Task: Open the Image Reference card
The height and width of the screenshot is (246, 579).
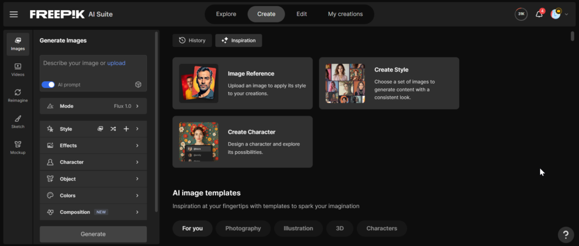Action: click(x=242, y=83)
